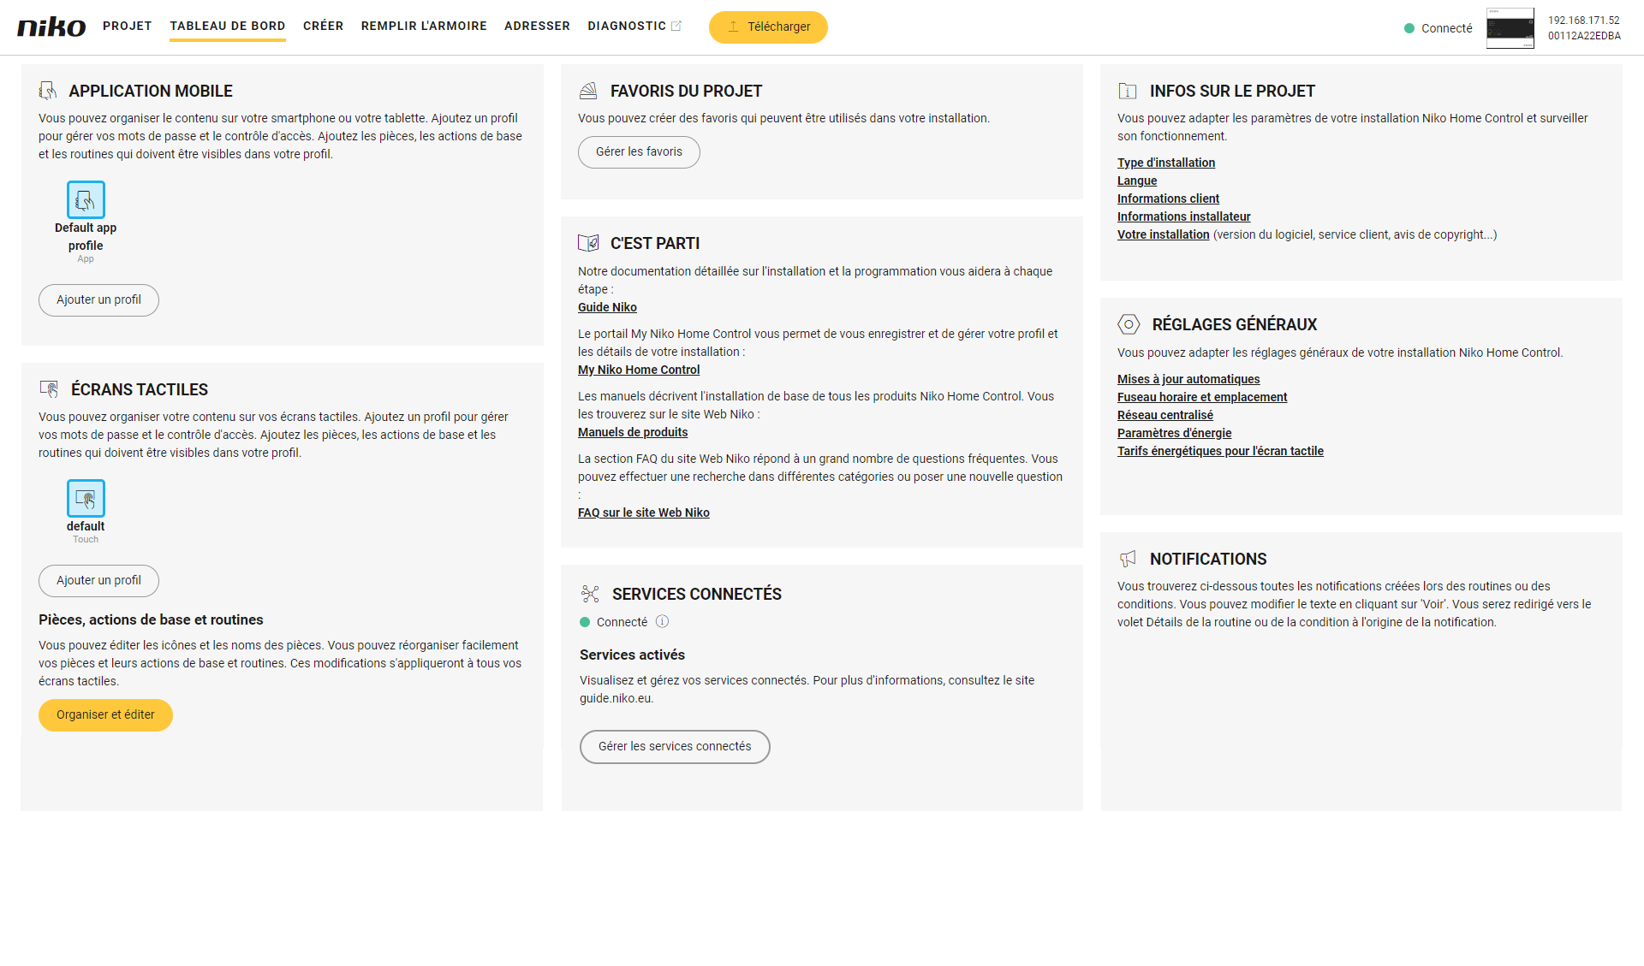Click Gérer les services connectés
The image size is (1644, 966).
(x=675, y=746)
